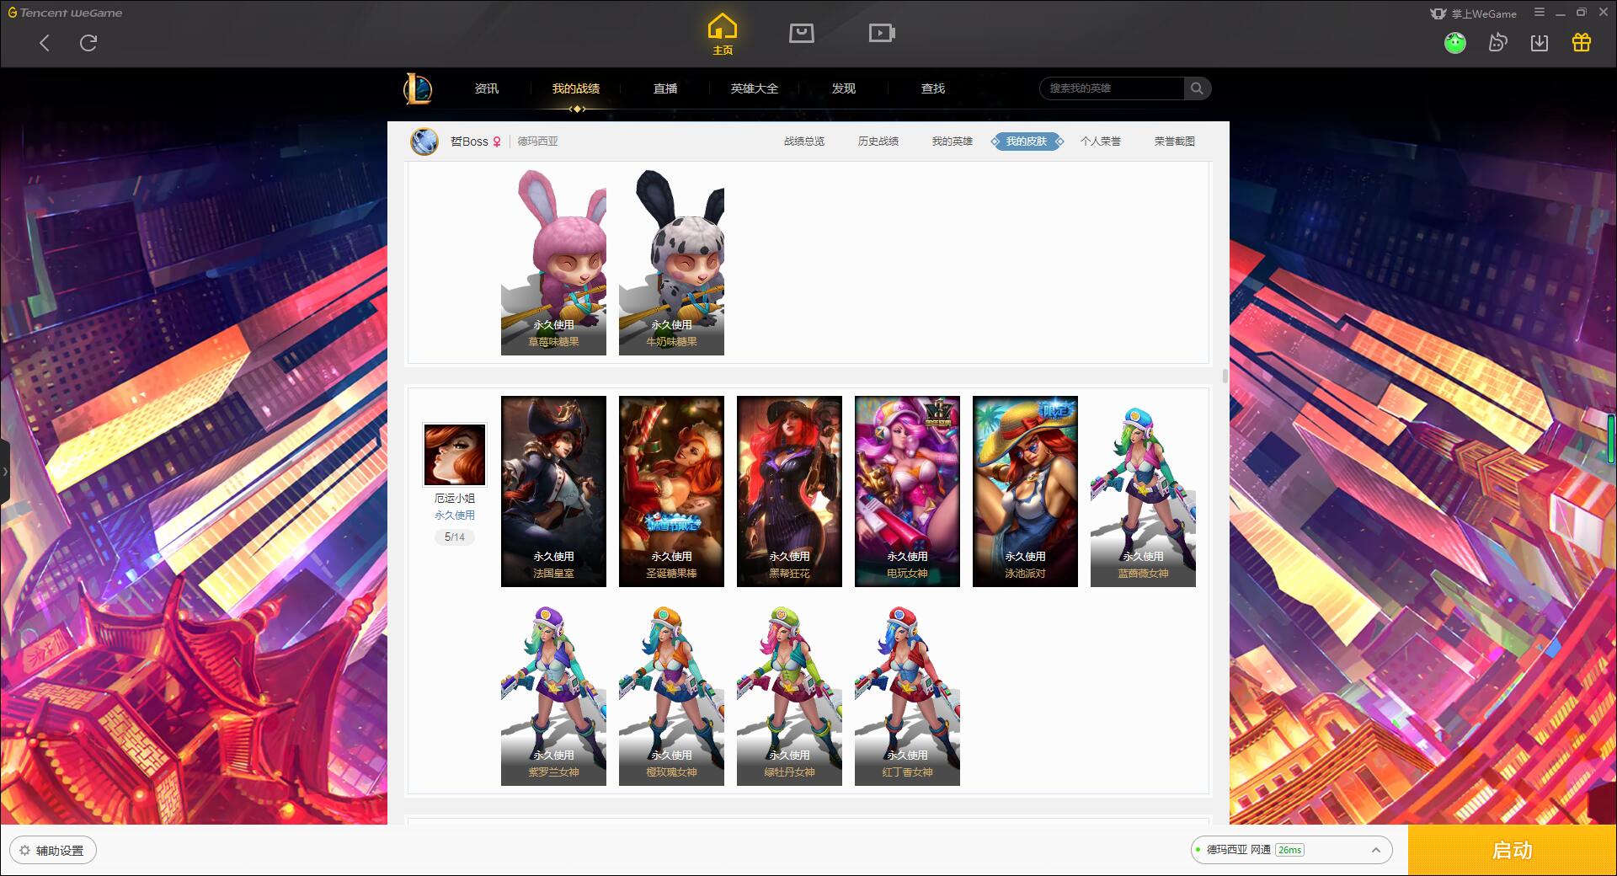Click the Tencent WeGame logo
1617x876 pixels.
point(65,13)
